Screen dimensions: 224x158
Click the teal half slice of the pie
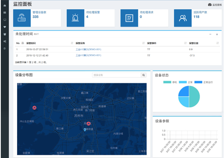pyautogui.click(x=195, y=97)
